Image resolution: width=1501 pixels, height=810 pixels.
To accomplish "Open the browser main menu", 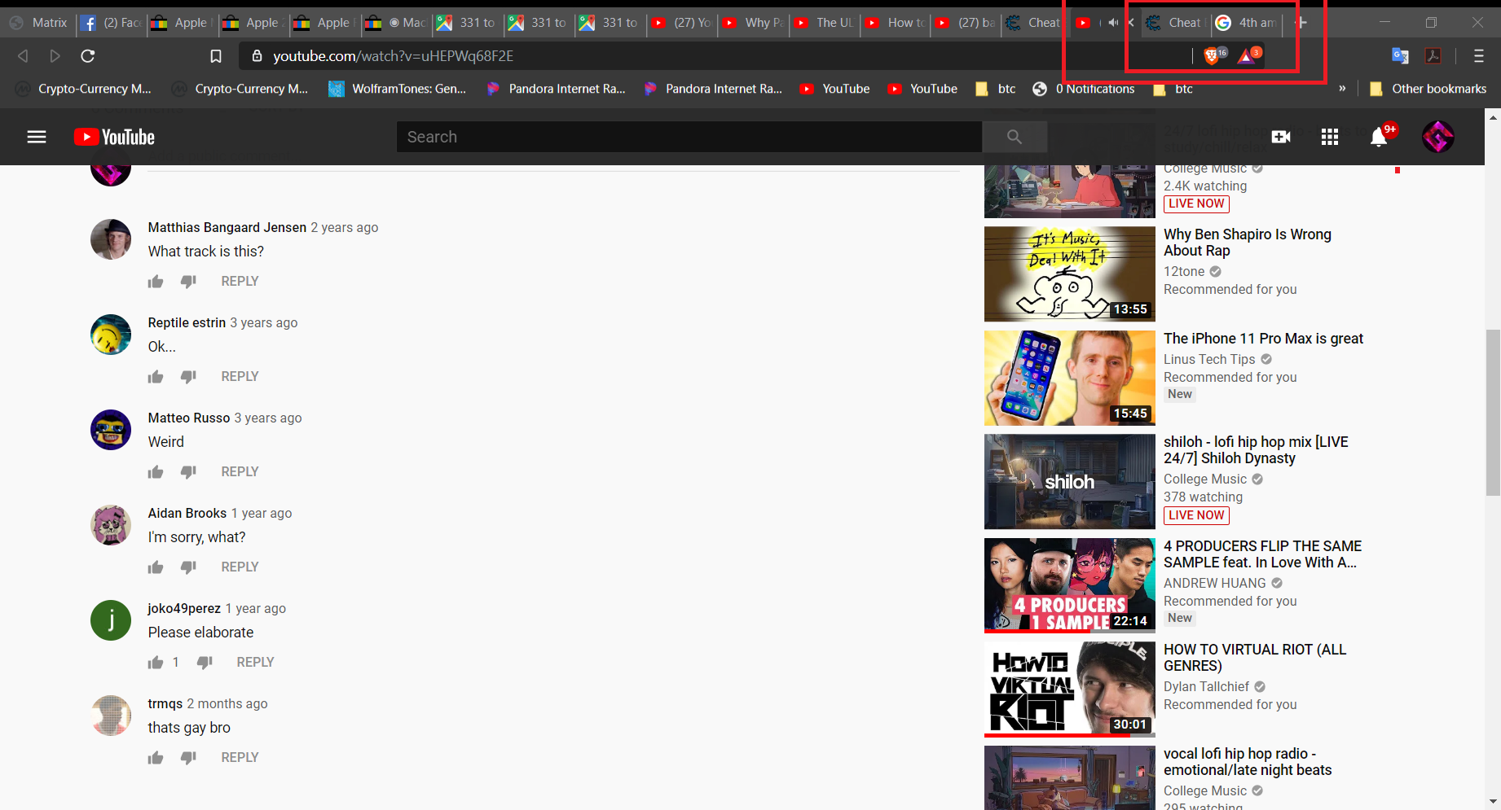I will click(1478, 56).
